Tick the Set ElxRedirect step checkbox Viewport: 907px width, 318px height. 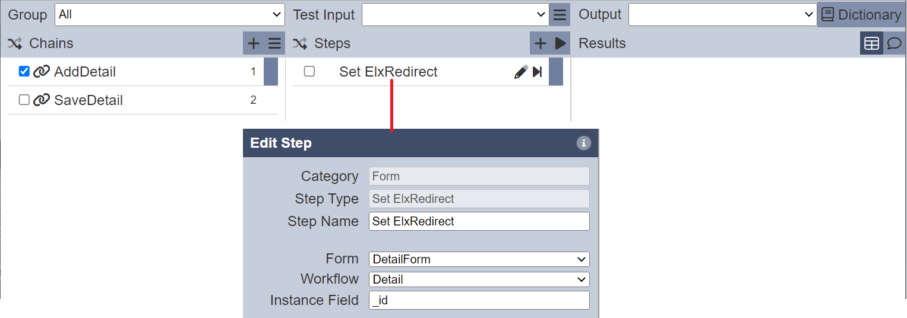coord(309,71)
